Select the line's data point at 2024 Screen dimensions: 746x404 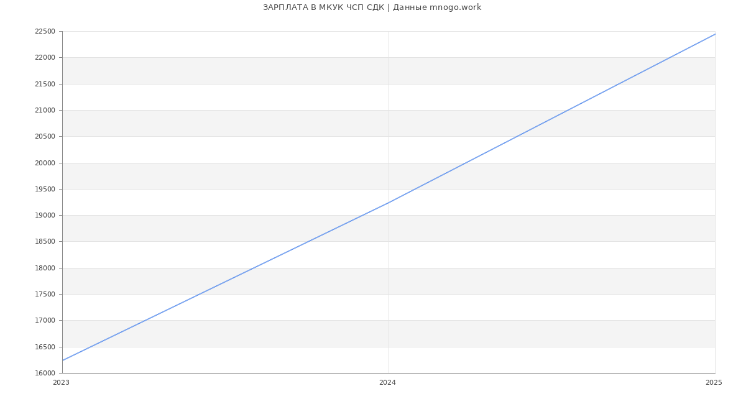(389, 203)
